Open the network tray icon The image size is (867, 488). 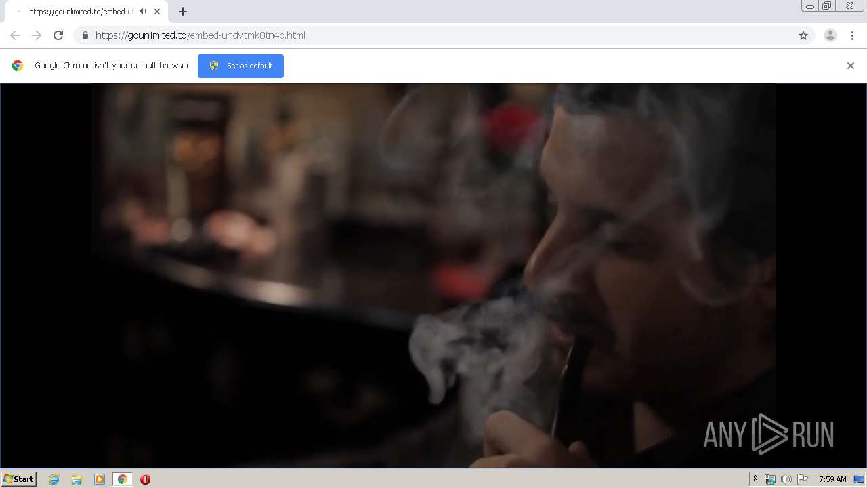770,479
